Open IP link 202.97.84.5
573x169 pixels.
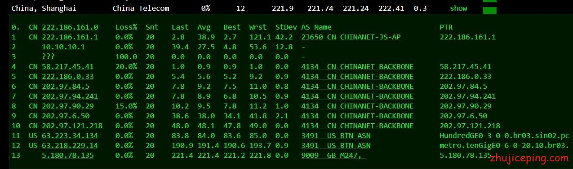tap(65, 87)
